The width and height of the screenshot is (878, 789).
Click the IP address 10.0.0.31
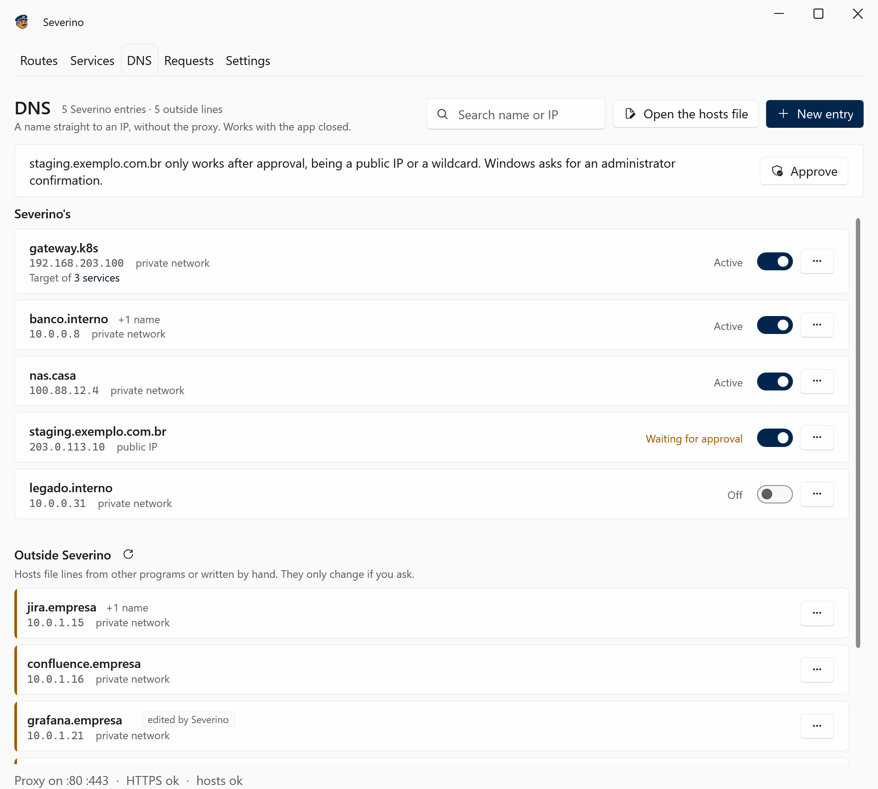pyautogui.click(x=58, y=503)
